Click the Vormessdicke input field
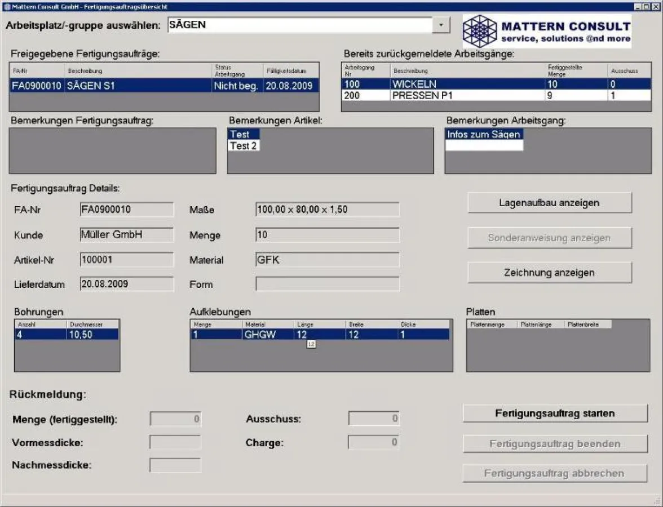The height and width of the screenshot is (507, 663). pyautogui.click(x=175, y=443)
